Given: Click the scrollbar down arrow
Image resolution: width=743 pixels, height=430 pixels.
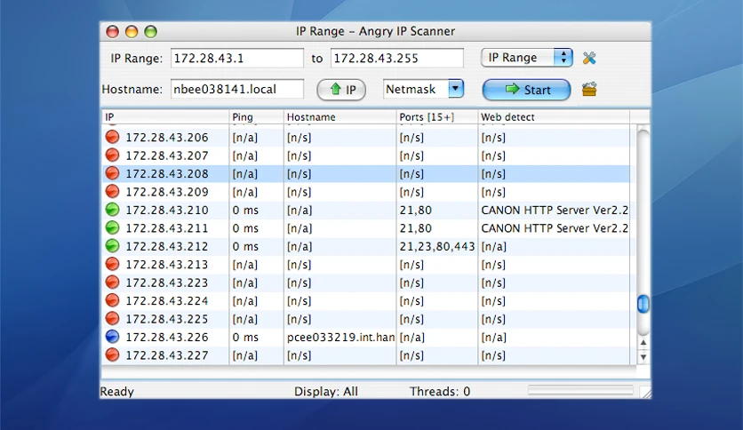Looking at the screenshot, I should (643, 357).
